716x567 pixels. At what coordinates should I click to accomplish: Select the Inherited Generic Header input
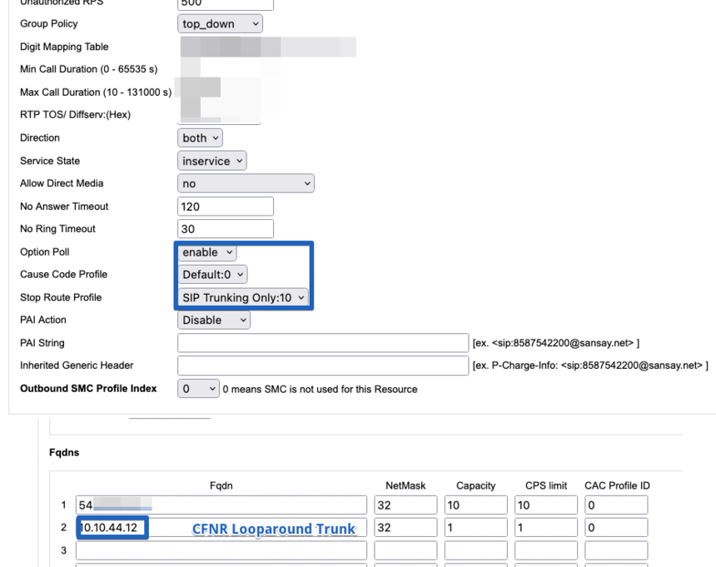pyautogui.click(x=323, y=366)
